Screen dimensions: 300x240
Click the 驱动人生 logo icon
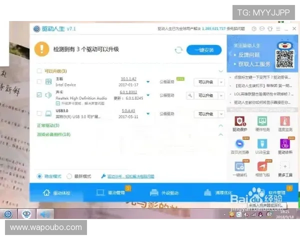click(36, 29)
